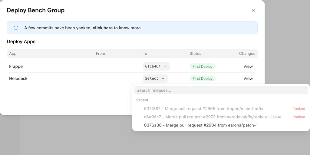View changes for the Frappe app
This screenshot has height=155, width=310.
[x=248, y=66]
